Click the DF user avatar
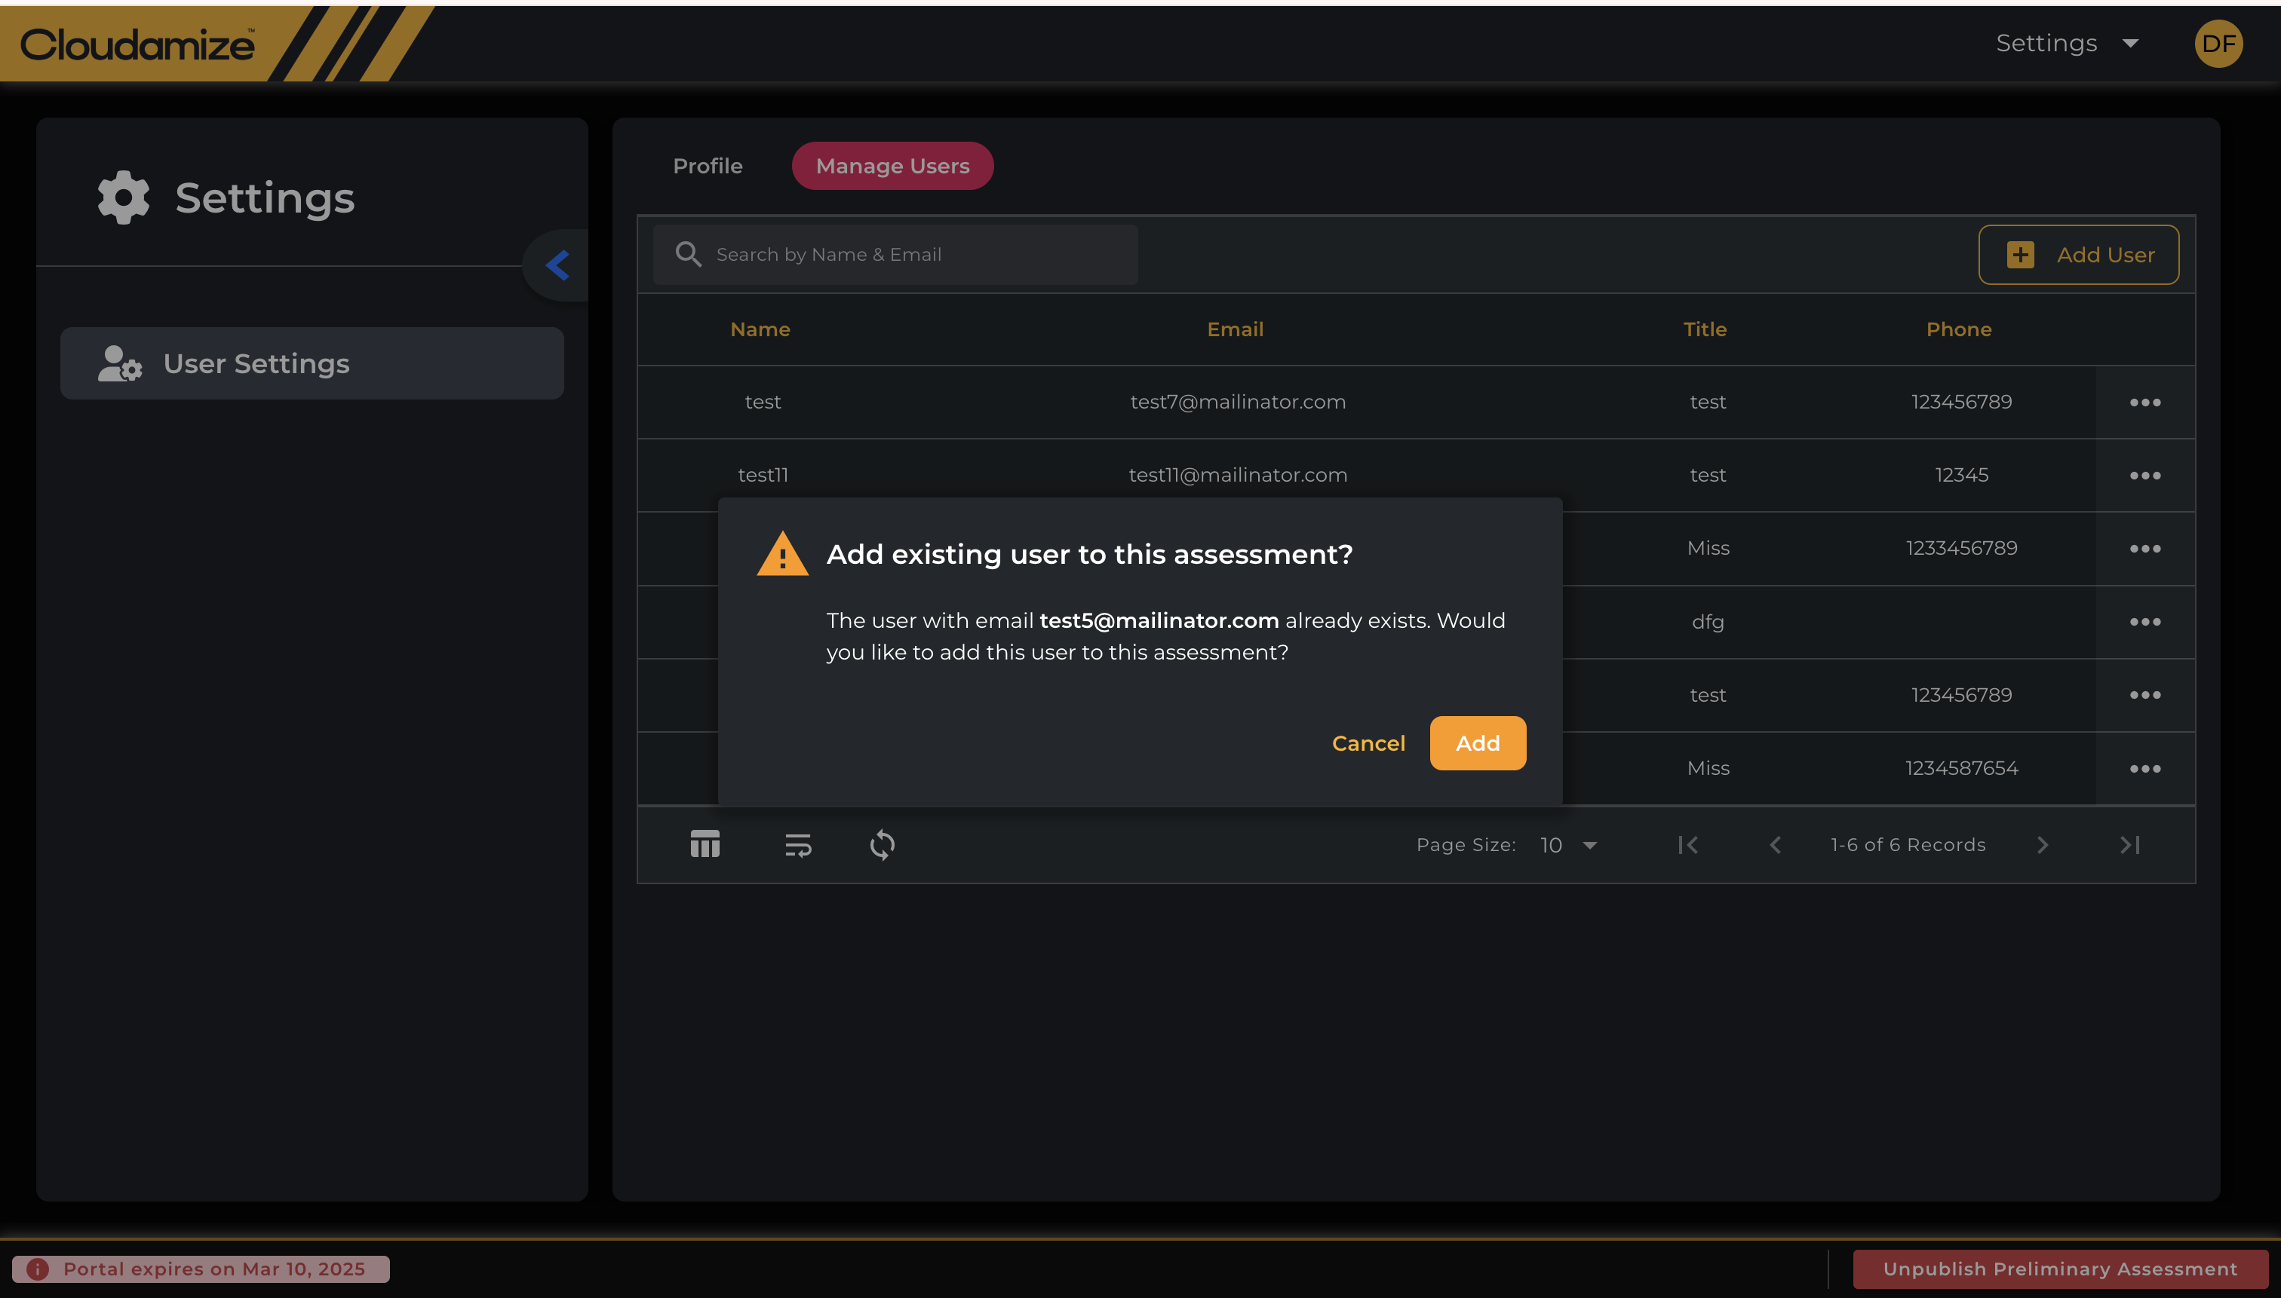 [2218, 44]
